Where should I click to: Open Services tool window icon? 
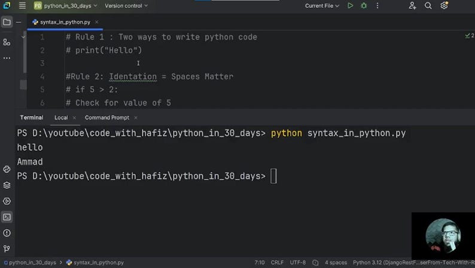point(7,201)
